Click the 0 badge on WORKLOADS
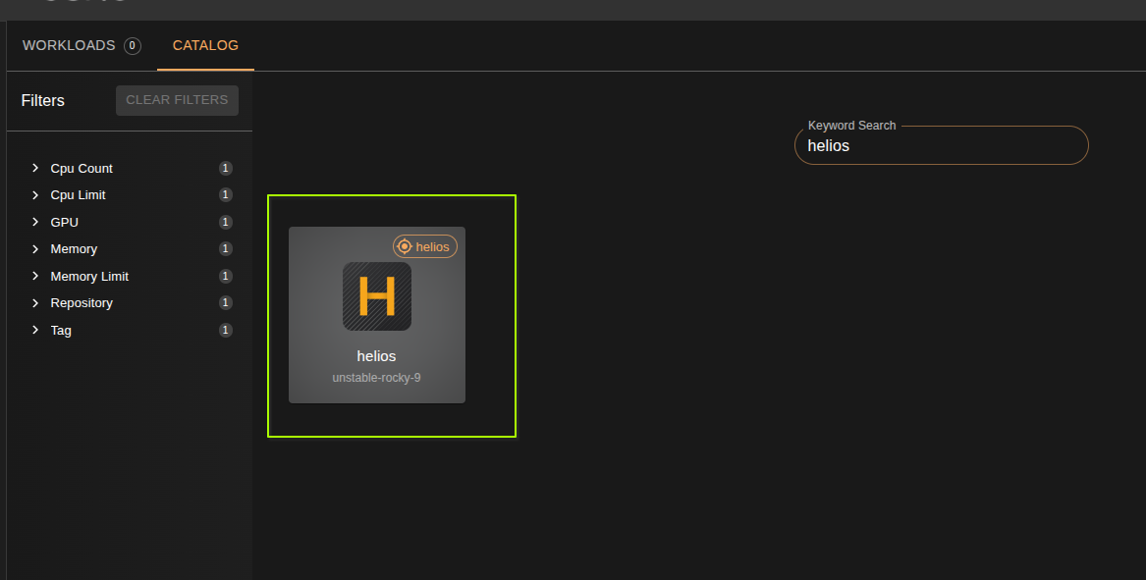 pyautogui.click(x=132, y=45)
